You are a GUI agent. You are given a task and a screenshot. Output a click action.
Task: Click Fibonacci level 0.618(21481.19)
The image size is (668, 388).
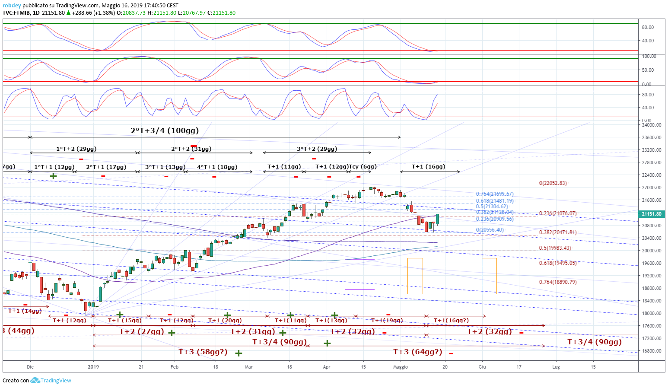point(495,201)
